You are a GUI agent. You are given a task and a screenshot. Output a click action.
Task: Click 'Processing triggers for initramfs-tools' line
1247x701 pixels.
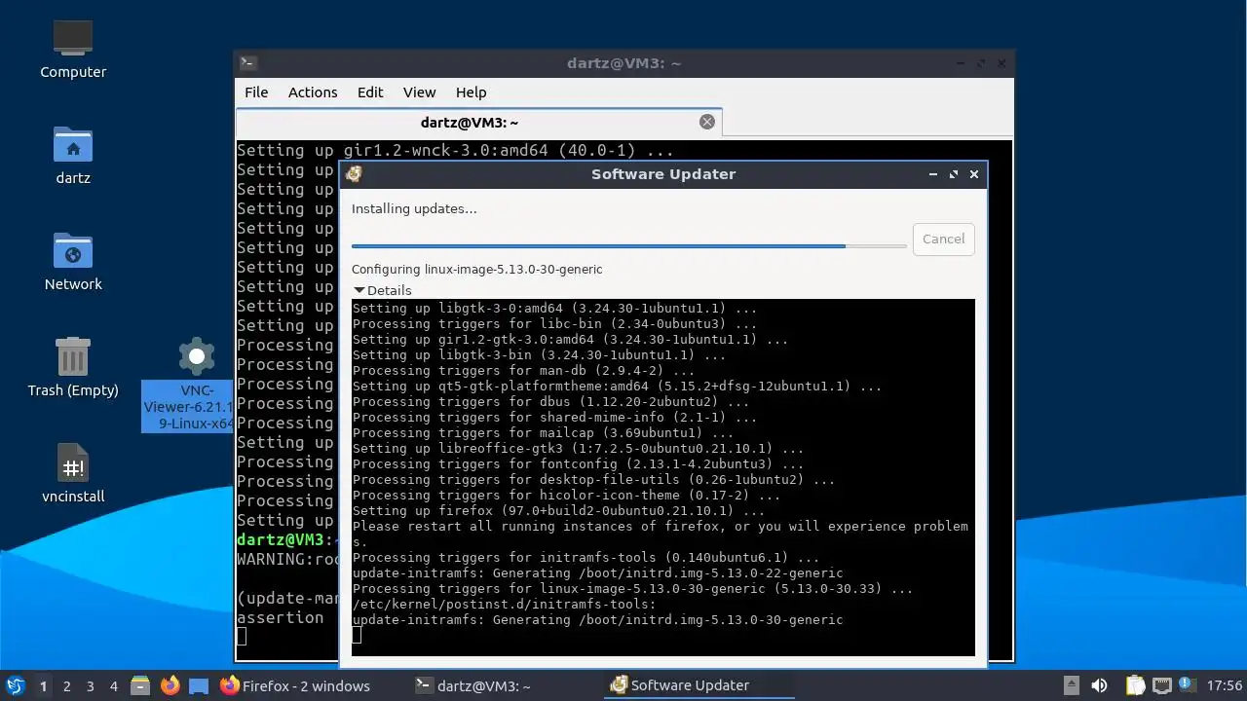coord(586,558)
